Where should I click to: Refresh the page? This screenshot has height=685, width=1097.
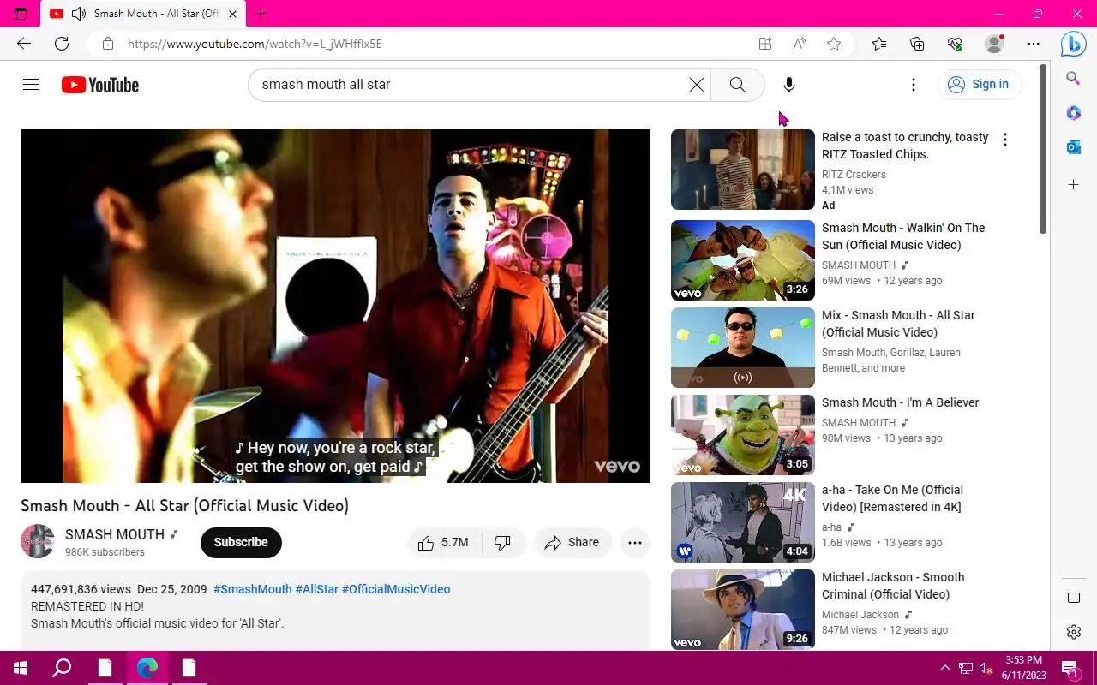62,44
